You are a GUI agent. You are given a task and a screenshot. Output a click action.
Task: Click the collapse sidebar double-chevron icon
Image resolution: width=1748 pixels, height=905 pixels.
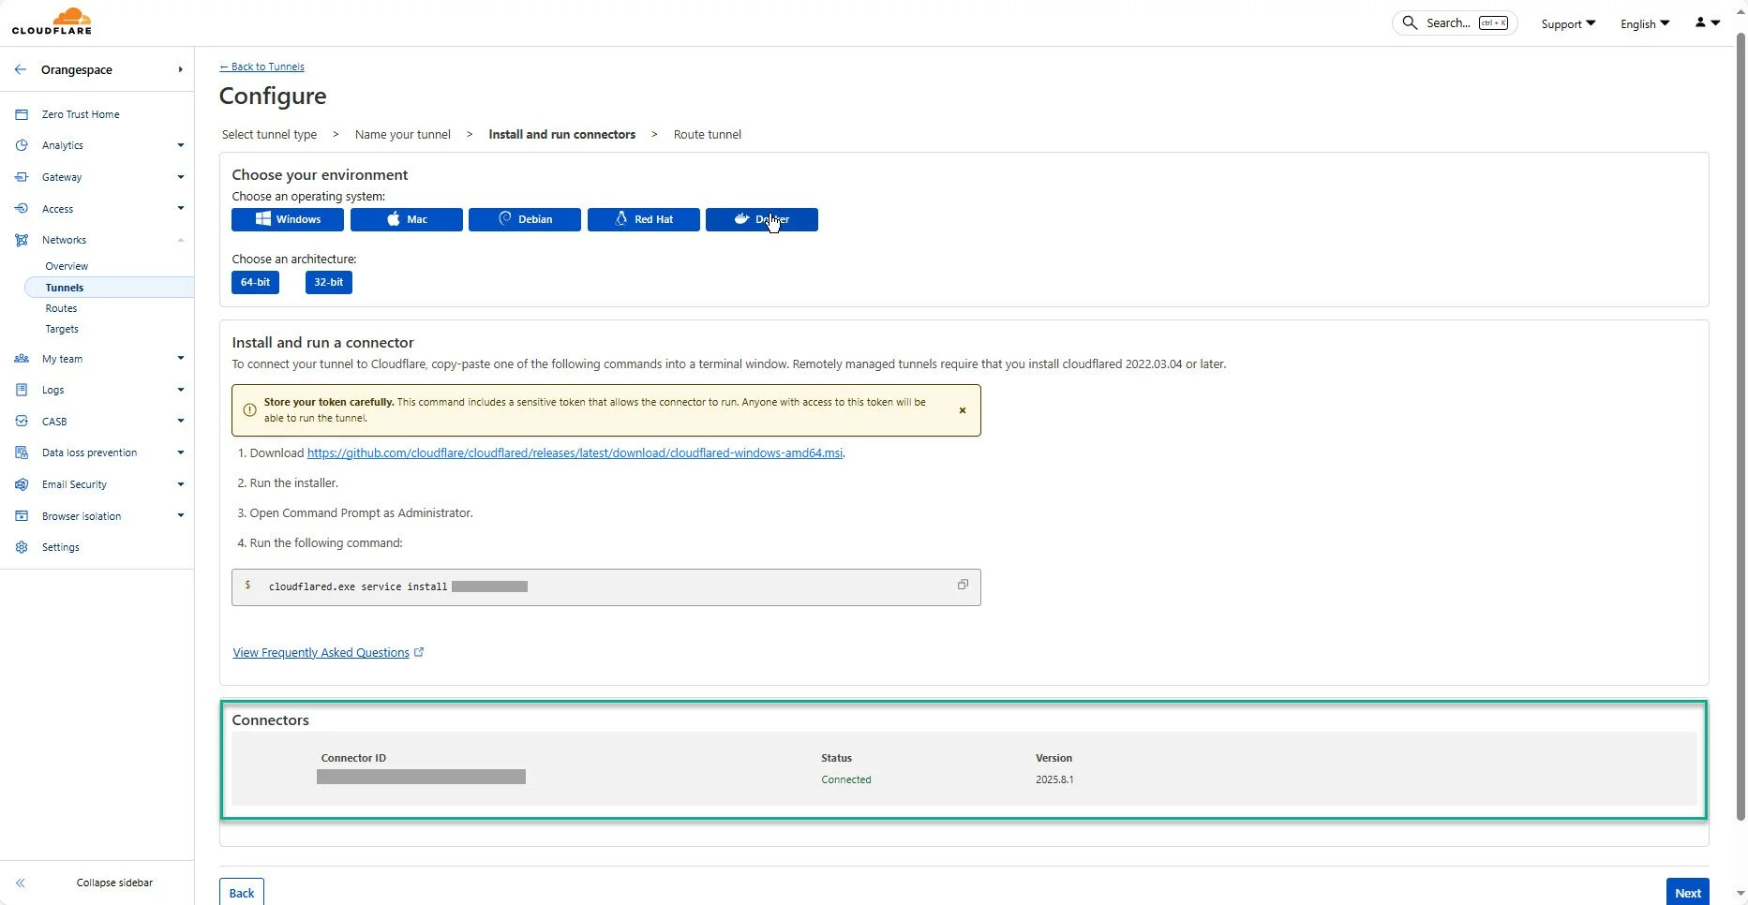pyautogui.click(x=21, y=883)
